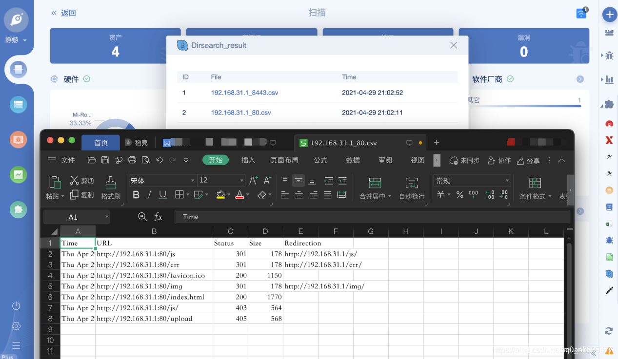
Task: Switch to the 数据 (Data) ribbon tab
Action: (353, 160)
